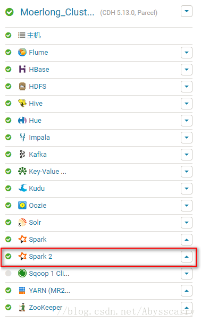Click the Kudu service icon
The height and width of the screenshot is (322, 201).
22,188
